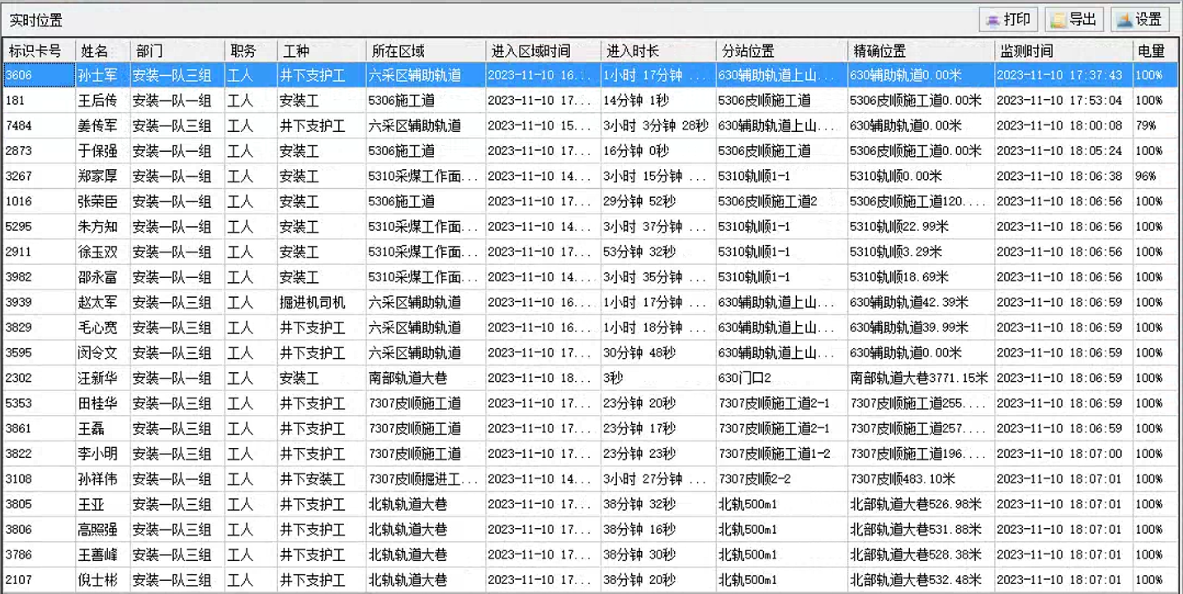Click the name 于保强
The height and width of the screenshot is (594, 1183).
[x=97, y=151]
